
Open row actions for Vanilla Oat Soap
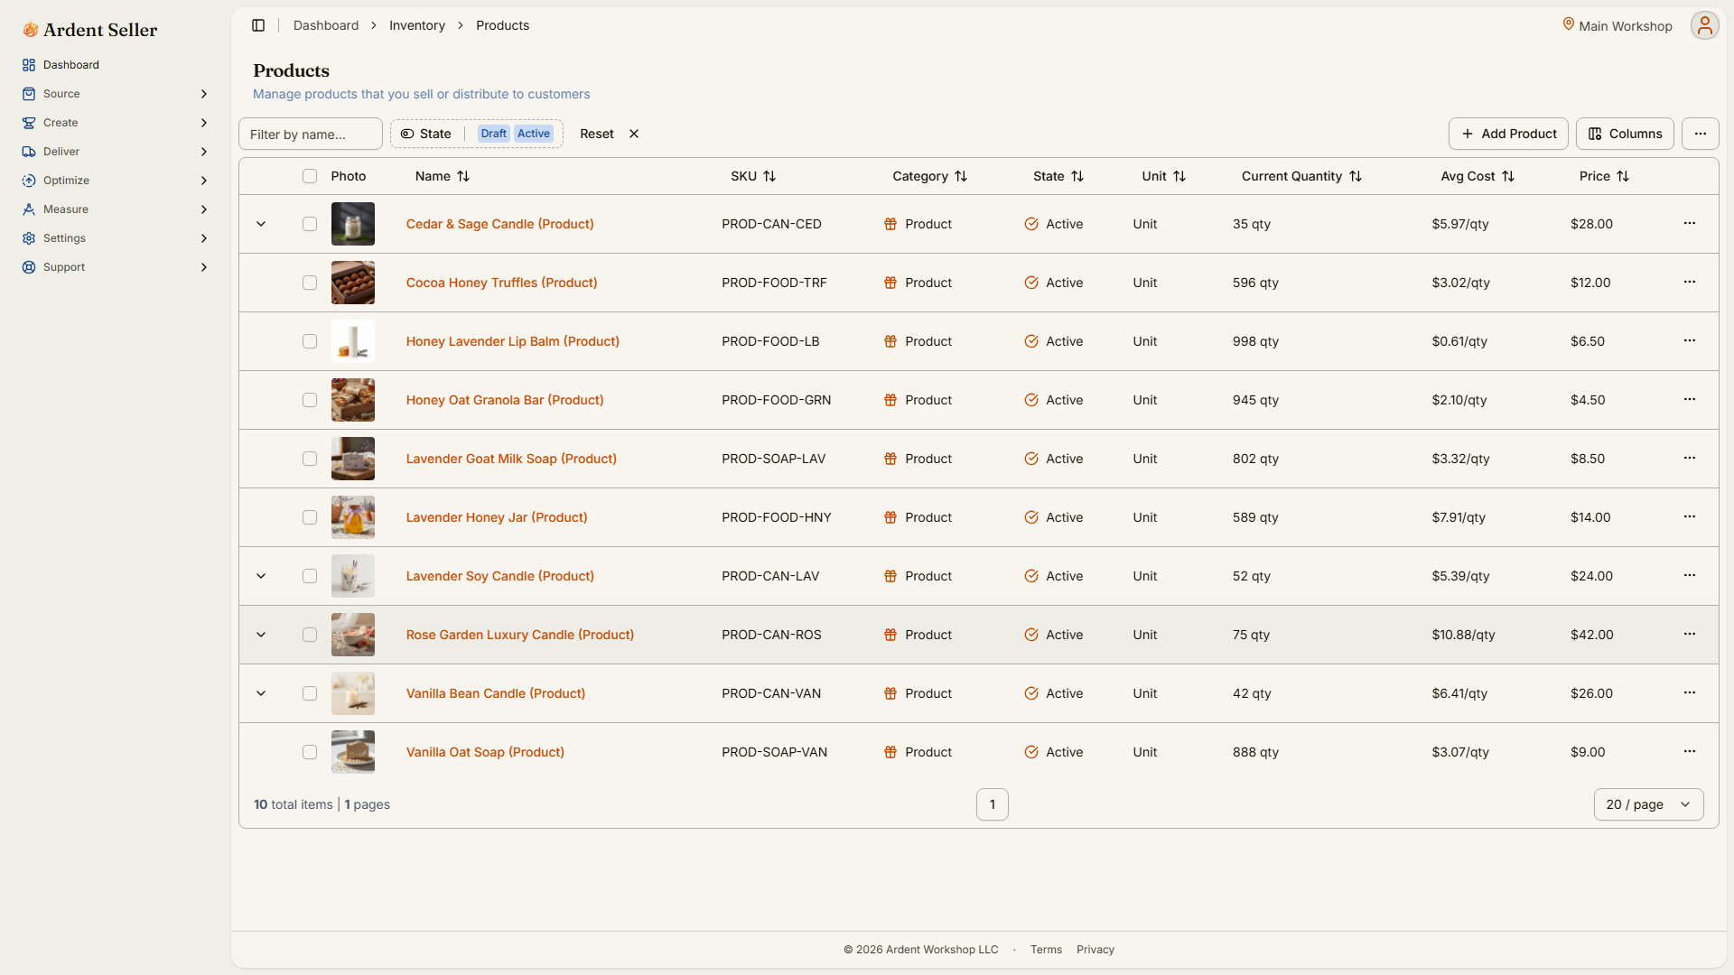click(x=1690, y=751)
